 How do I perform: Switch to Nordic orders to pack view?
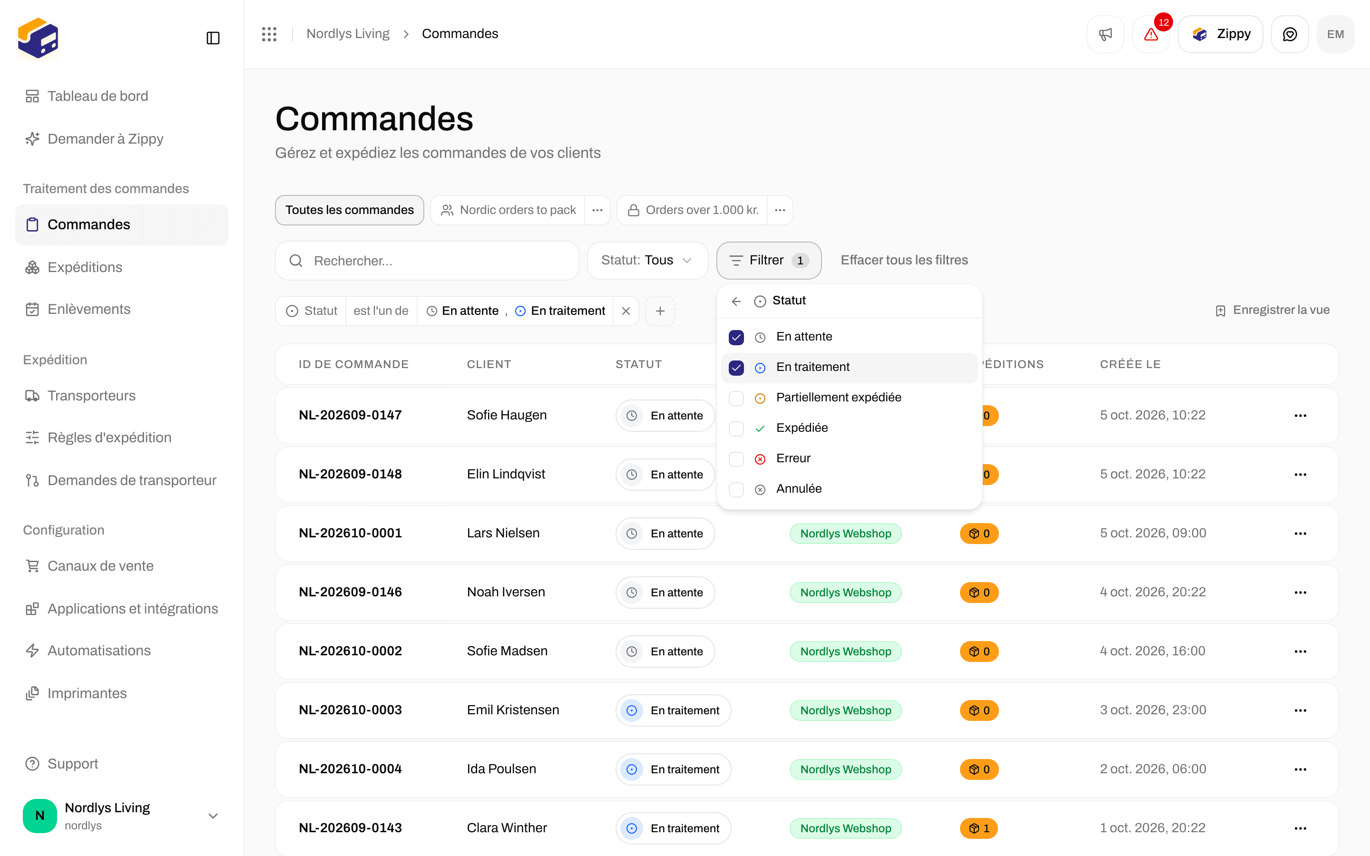click(x=508, y=210)
